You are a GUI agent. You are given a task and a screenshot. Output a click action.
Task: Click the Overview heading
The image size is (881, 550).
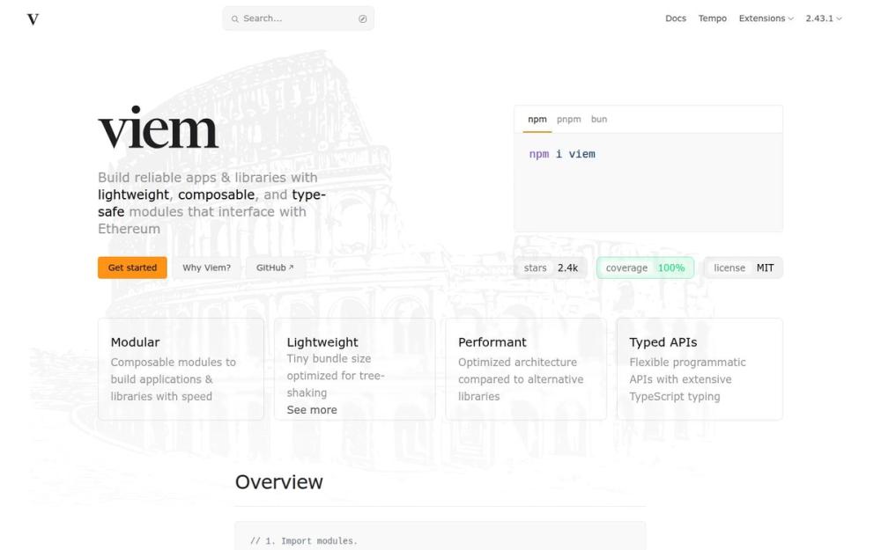[x=278, y=482]
